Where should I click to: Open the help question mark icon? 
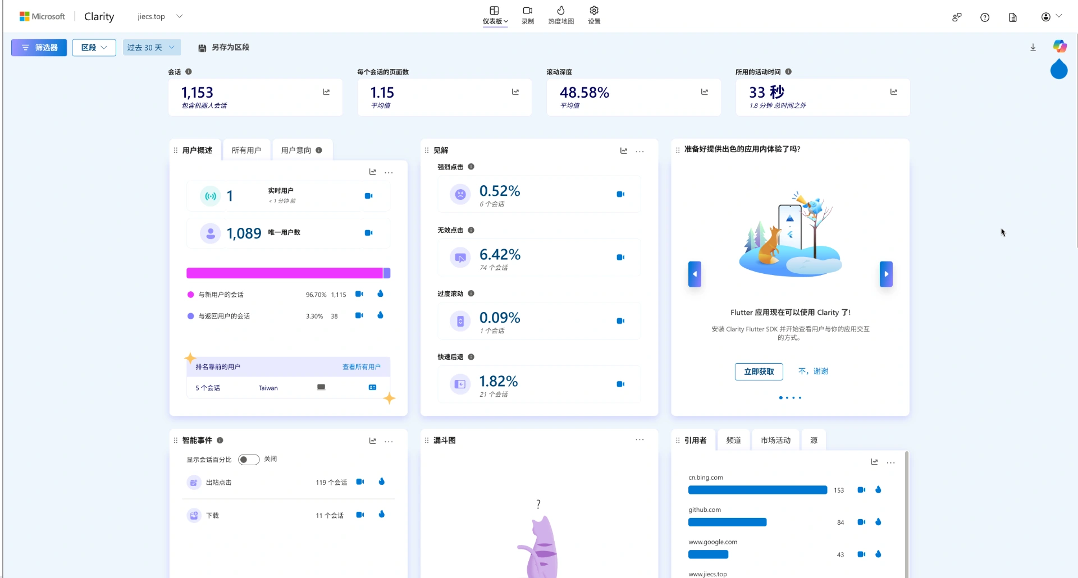pyautogui.click(x=985, y=17)
